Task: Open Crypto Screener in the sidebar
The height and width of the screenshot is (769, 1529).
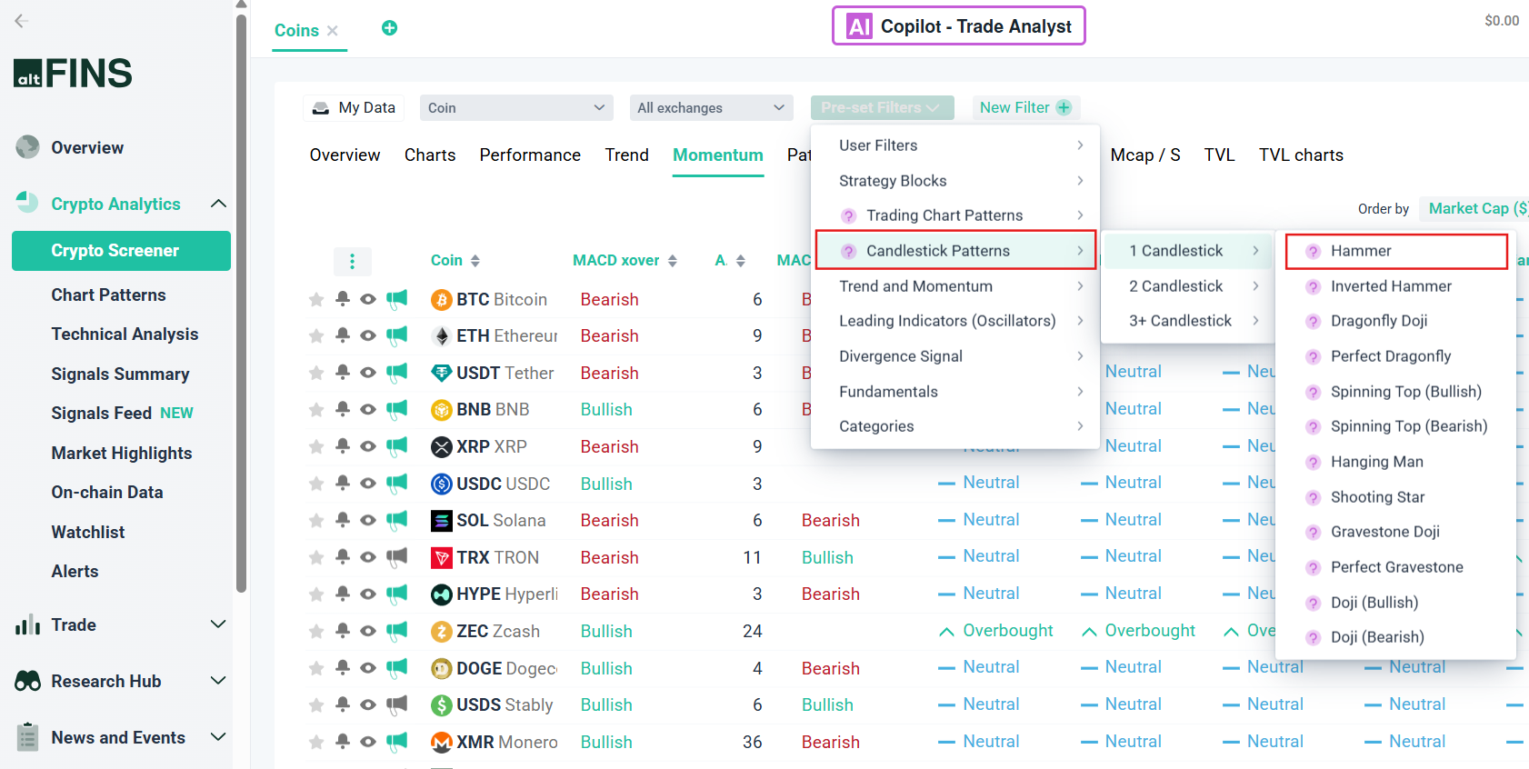Action: (x=121, y=251)
